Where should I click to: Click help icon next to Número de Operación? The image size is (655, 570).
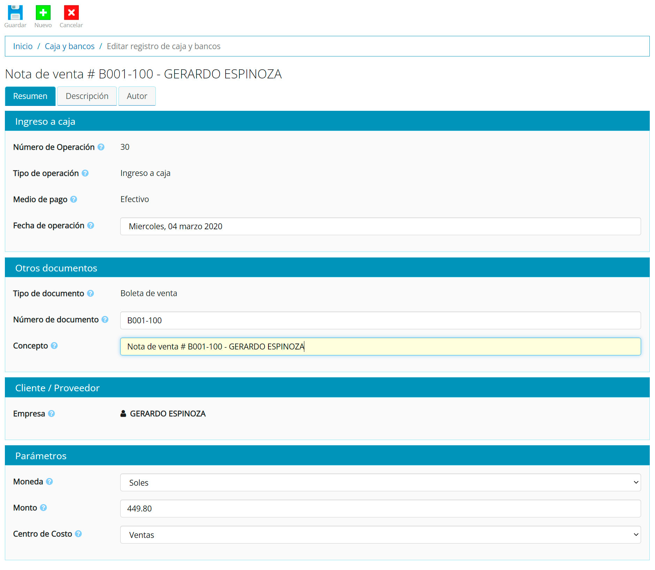tap(101, 147)
